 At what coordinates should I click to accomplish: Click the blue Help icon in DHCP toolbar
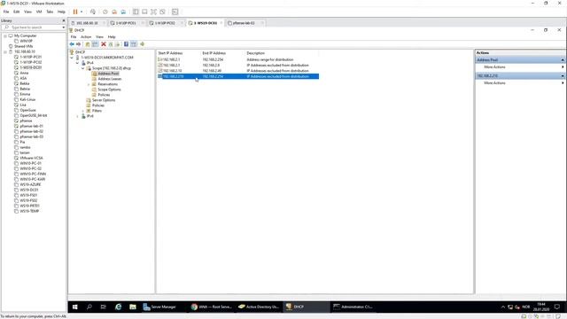point(126,44)
